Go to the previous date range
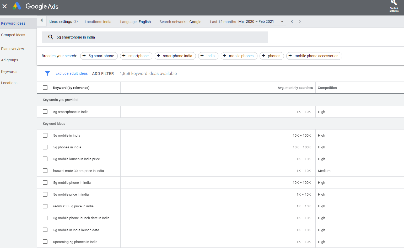404x248 pixels. pos(292,21)
